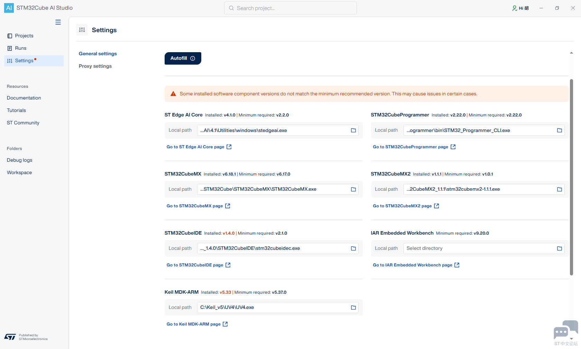Screen dimensions: 581x349
Task: Go to IAR Embedded Workbench page
Action: (416, 265)
